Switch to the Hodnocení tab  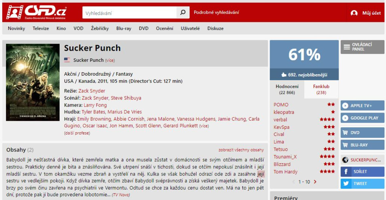coord(287,89)
